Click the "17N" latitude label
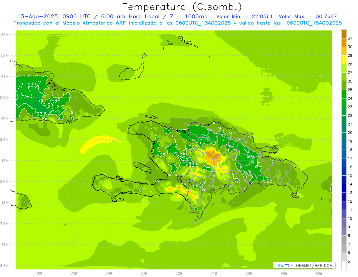This screenshot has height=277, width=358. click(4, 245)
